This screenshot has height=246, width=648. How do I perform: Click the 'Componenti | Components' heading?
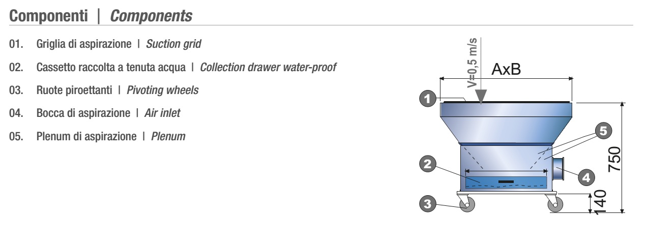point(100,15)
